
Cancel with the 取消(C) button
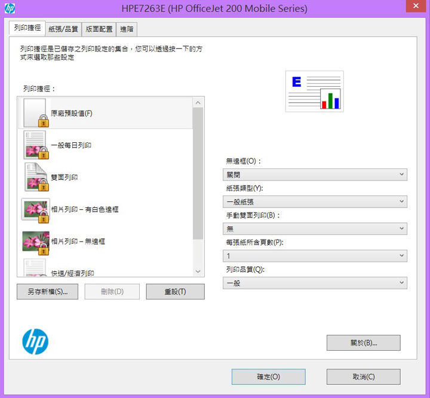pyautogui.click(x=364, y=377)
